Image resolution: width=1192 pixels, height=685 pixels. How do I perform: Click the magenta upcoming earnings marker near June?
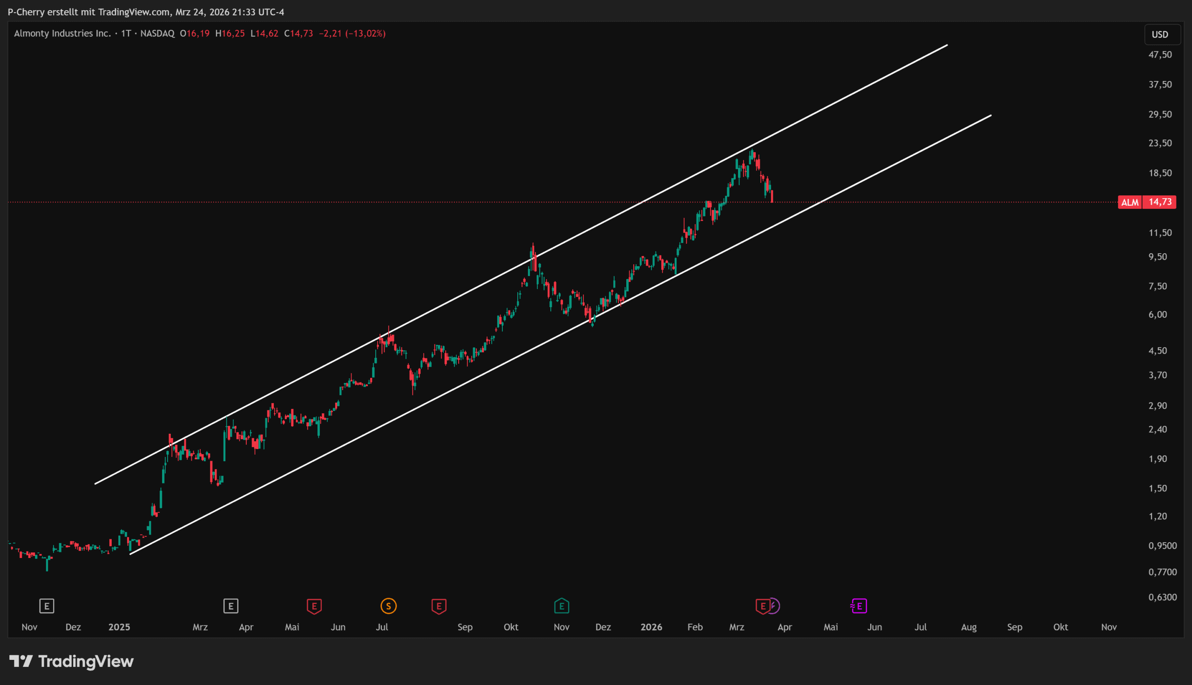[x=859, y=606]
